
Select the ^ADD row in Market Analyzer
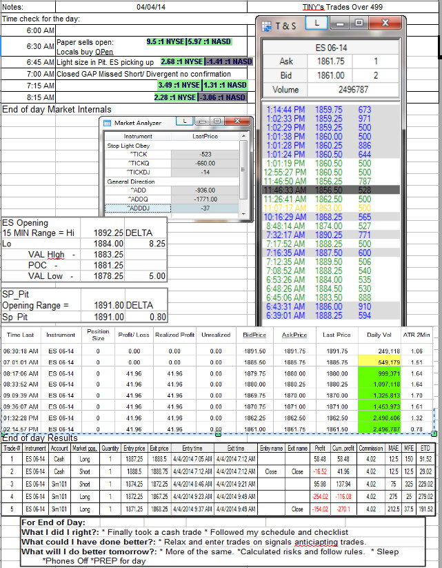point(172,190)
